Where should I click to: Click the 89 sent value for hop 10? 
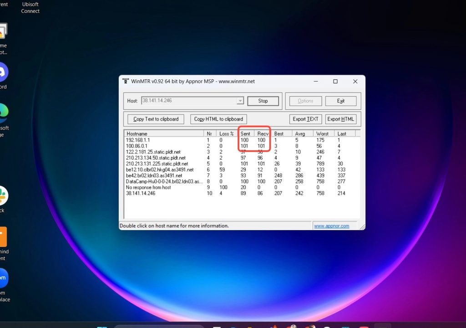tap(243, 193)
